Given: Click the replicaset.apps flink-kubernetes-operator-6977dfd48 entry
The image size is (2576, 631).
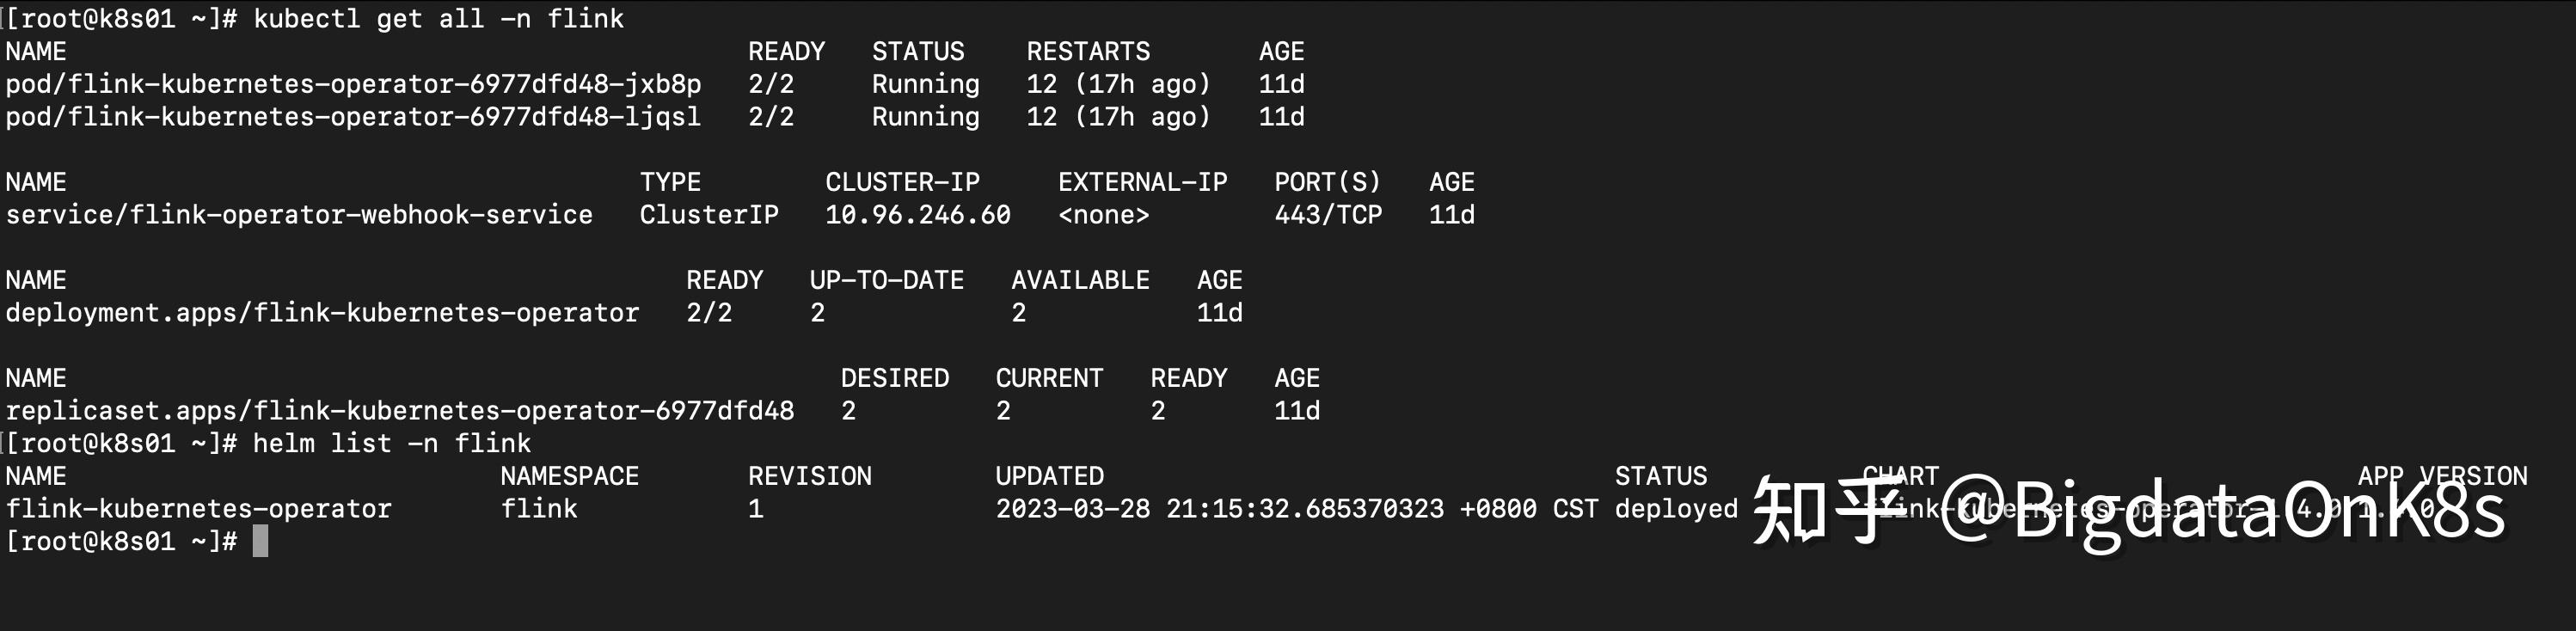Looking at the screenshot, I should pos(400,411).
